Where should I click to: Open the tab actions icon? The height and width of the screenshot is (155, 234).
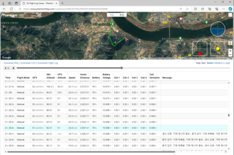[x=17, y=3]
